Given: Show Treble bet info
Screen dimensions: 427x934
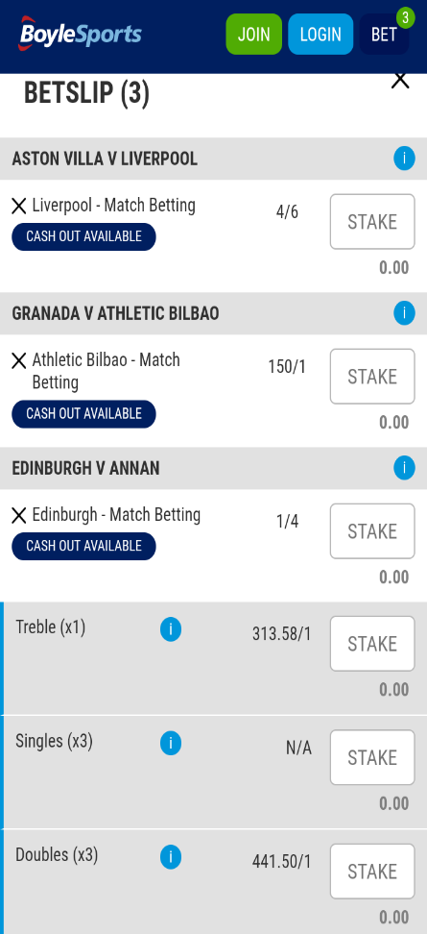Looking at the screenshot, I should (x=171, y=629).
